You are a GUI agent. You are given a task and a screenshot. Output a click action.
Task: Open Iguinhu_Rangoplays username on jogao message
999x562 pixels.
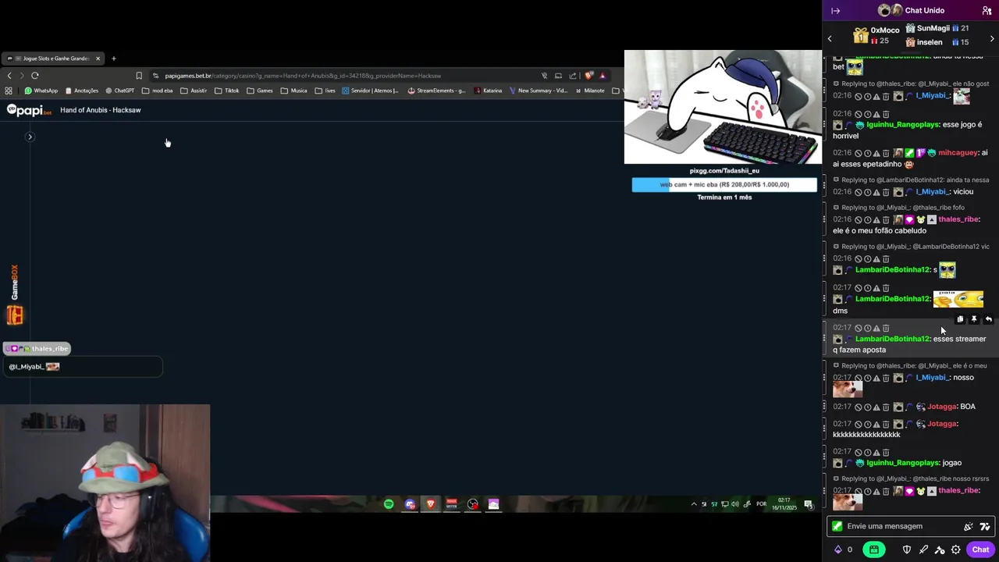point(902,463)
